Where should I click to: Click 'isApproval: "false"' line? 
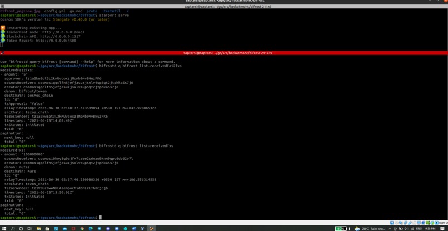point(24,104)
